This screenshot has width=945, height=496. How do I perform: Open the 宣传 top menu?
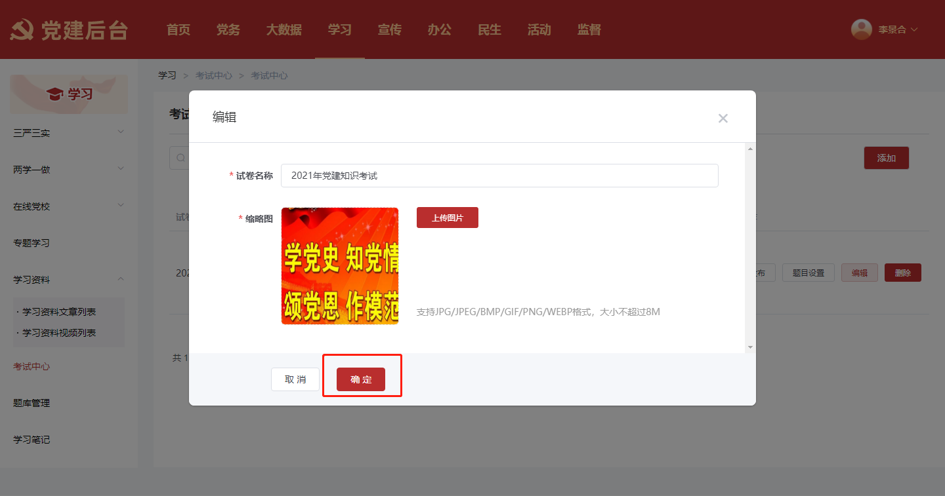tap(389, 29)
